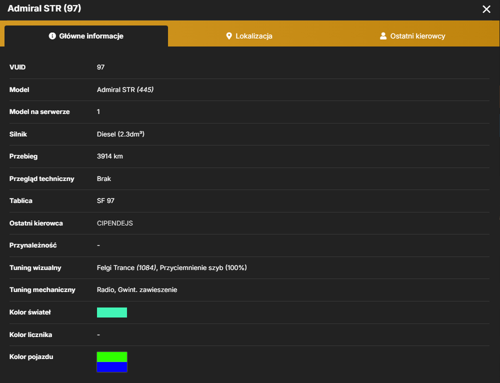Click the Kolor świateł label

point(30,312)
